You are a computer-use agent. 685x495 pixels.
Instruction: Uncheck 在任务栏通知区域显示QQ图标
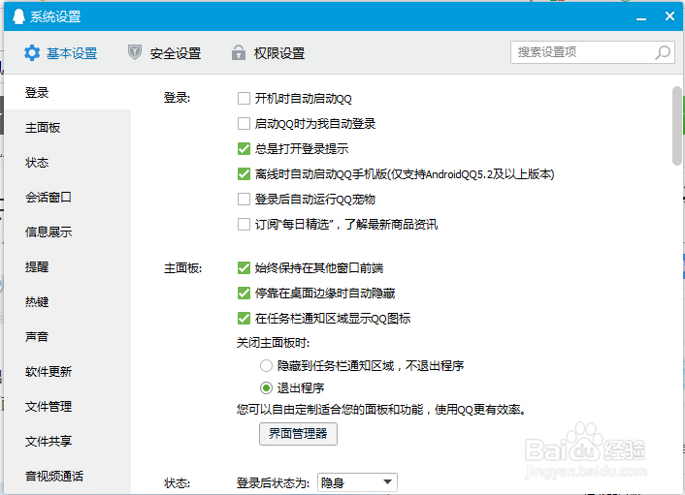pos(244,319)
